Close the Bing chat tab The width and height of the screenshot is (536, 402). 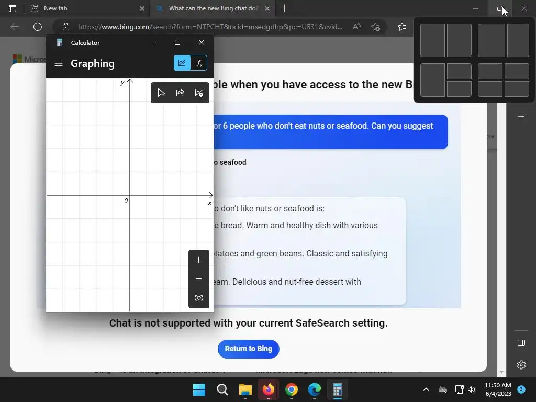point(267,8)
